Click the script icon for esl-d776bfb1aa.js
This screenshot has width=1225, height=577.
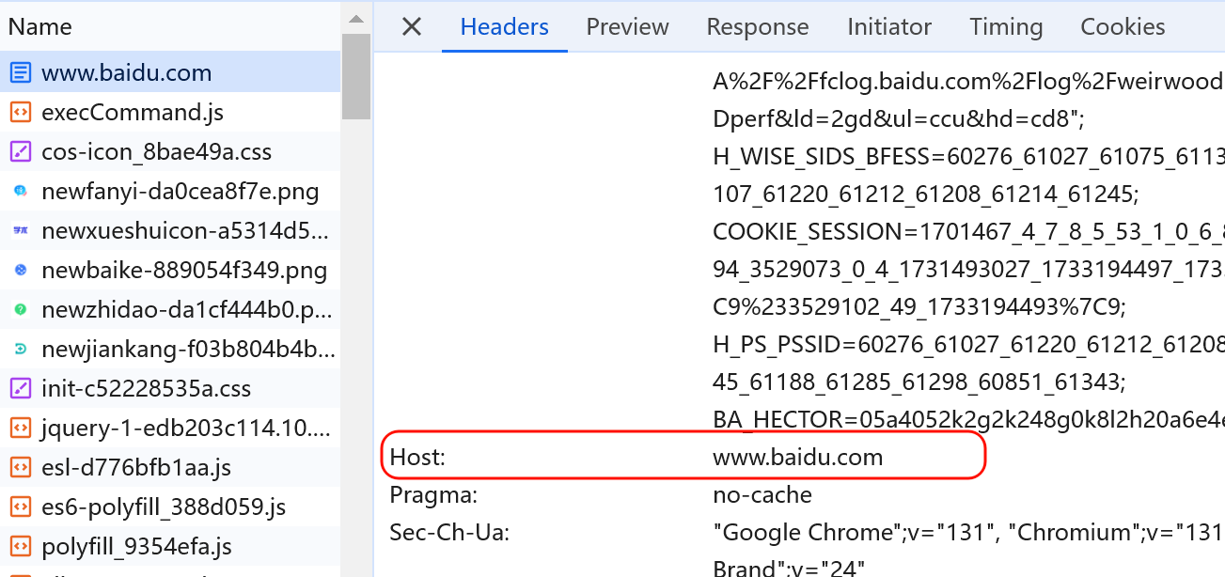point(20,468)
